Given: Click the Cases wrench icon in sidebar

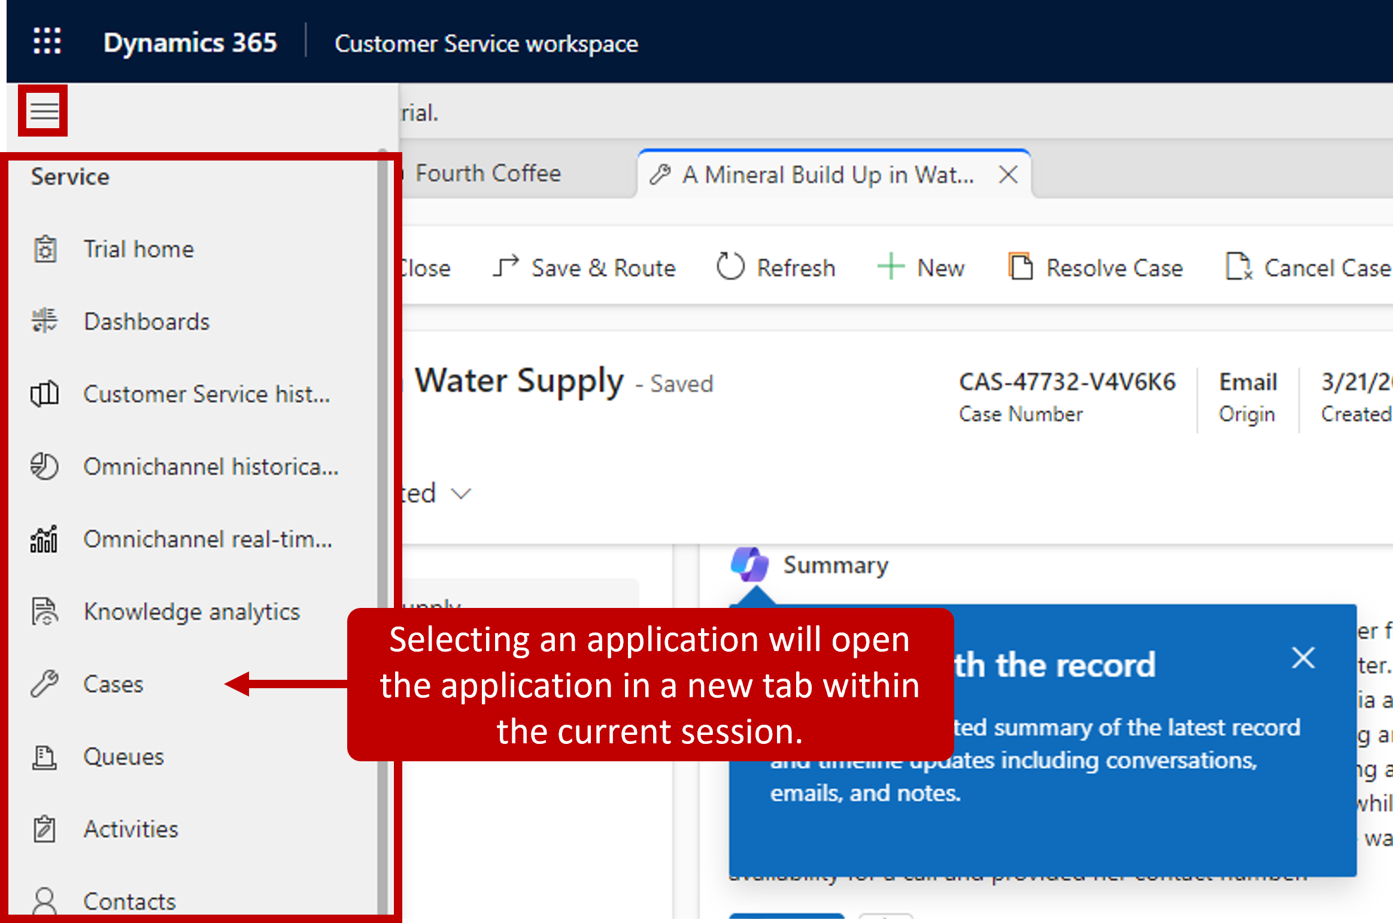Looking at the screenshot, I should click(x=45, y=683).
